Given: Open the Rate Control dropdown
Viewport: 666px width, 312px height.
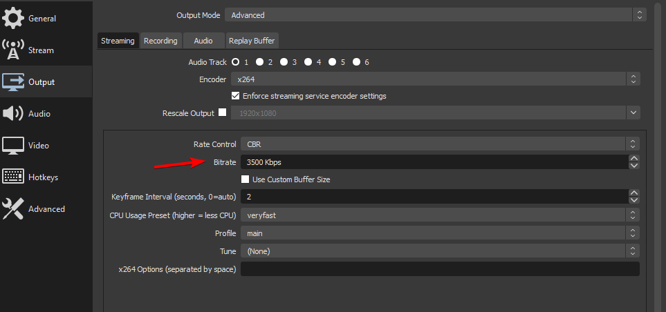Looking at the screenshot, I should (x=439, y=144).
